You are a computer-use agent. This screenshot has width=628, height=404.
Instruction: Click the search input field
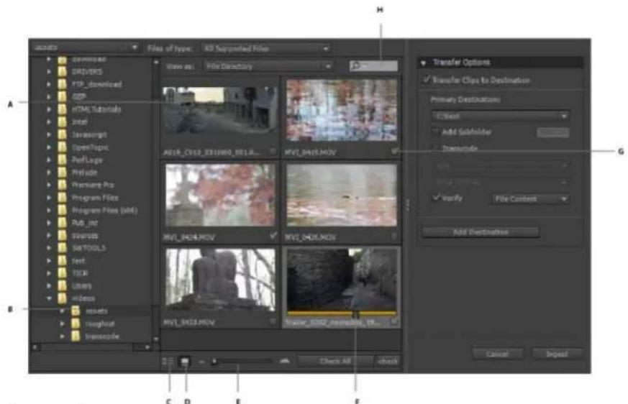coord(373,65)
